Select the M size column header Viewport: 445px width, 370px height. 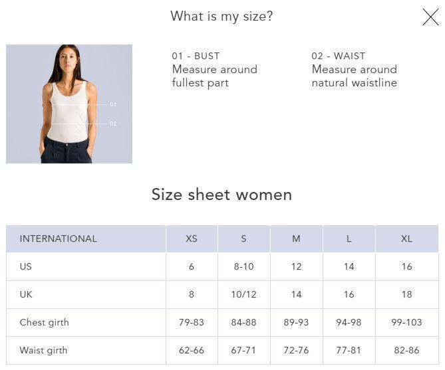point(296,238)
